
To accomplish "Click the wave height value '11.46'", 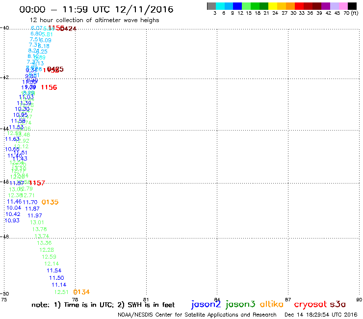I will point(14,202).
